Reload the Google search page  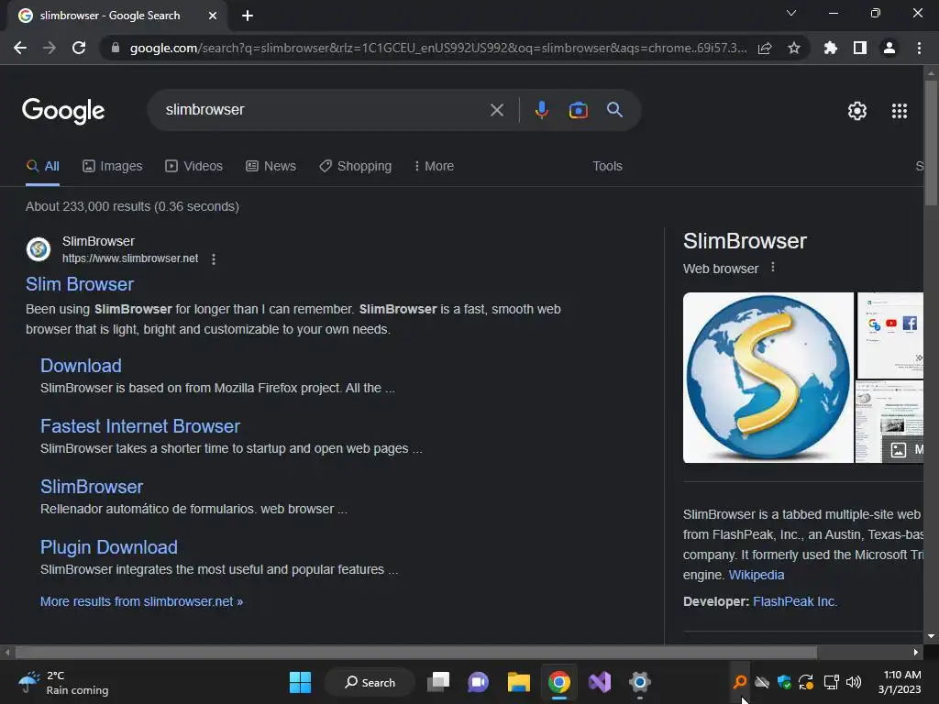coord(79,48)
